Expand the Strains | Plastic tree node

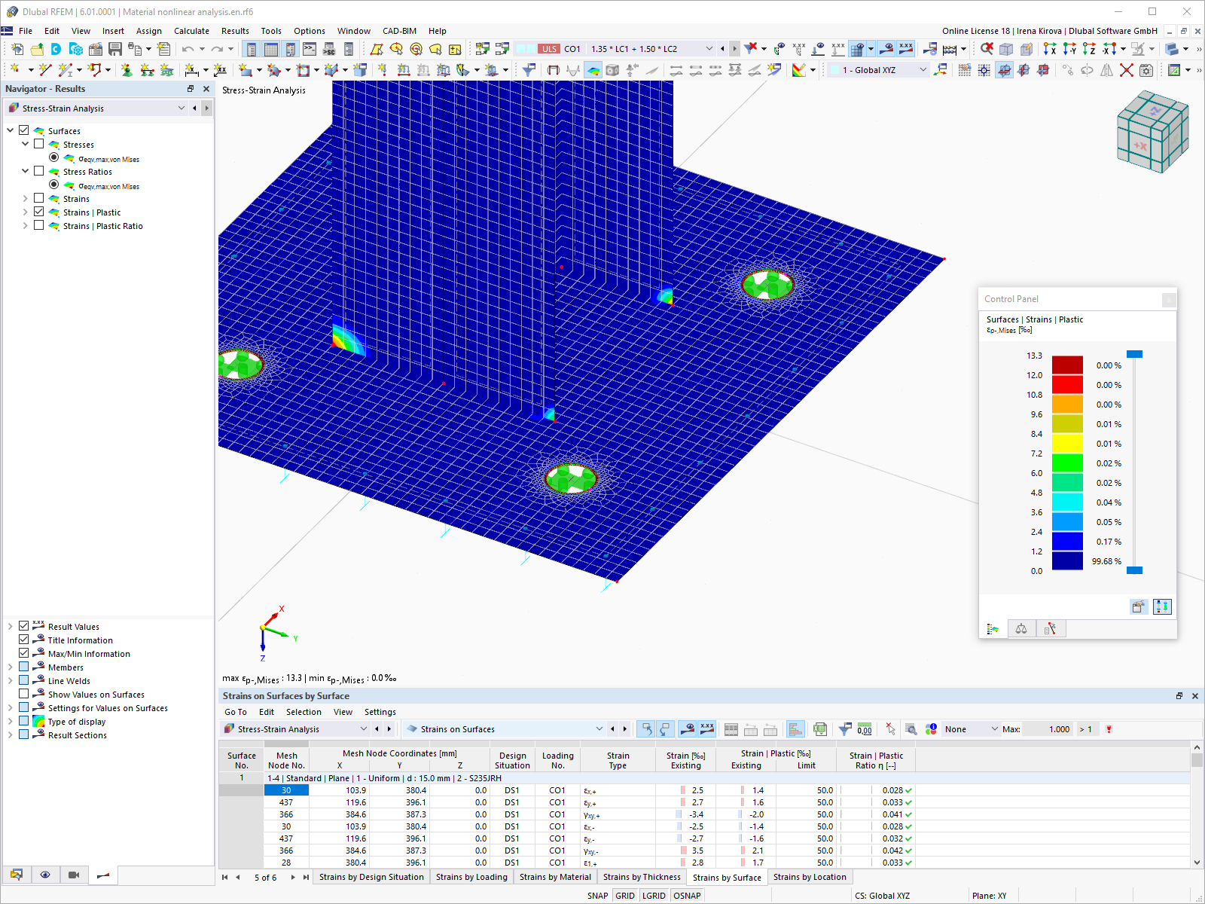coord(26,212)
